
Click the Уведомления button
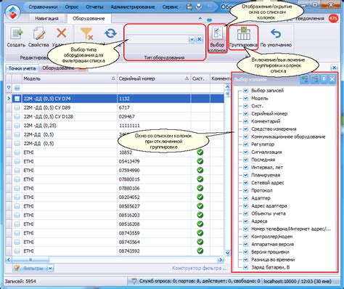(x=310, y=18)
